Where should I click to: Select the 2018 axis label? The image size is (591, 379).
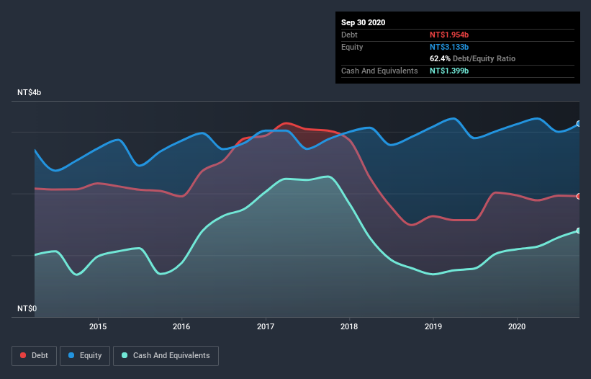(349, 326)
